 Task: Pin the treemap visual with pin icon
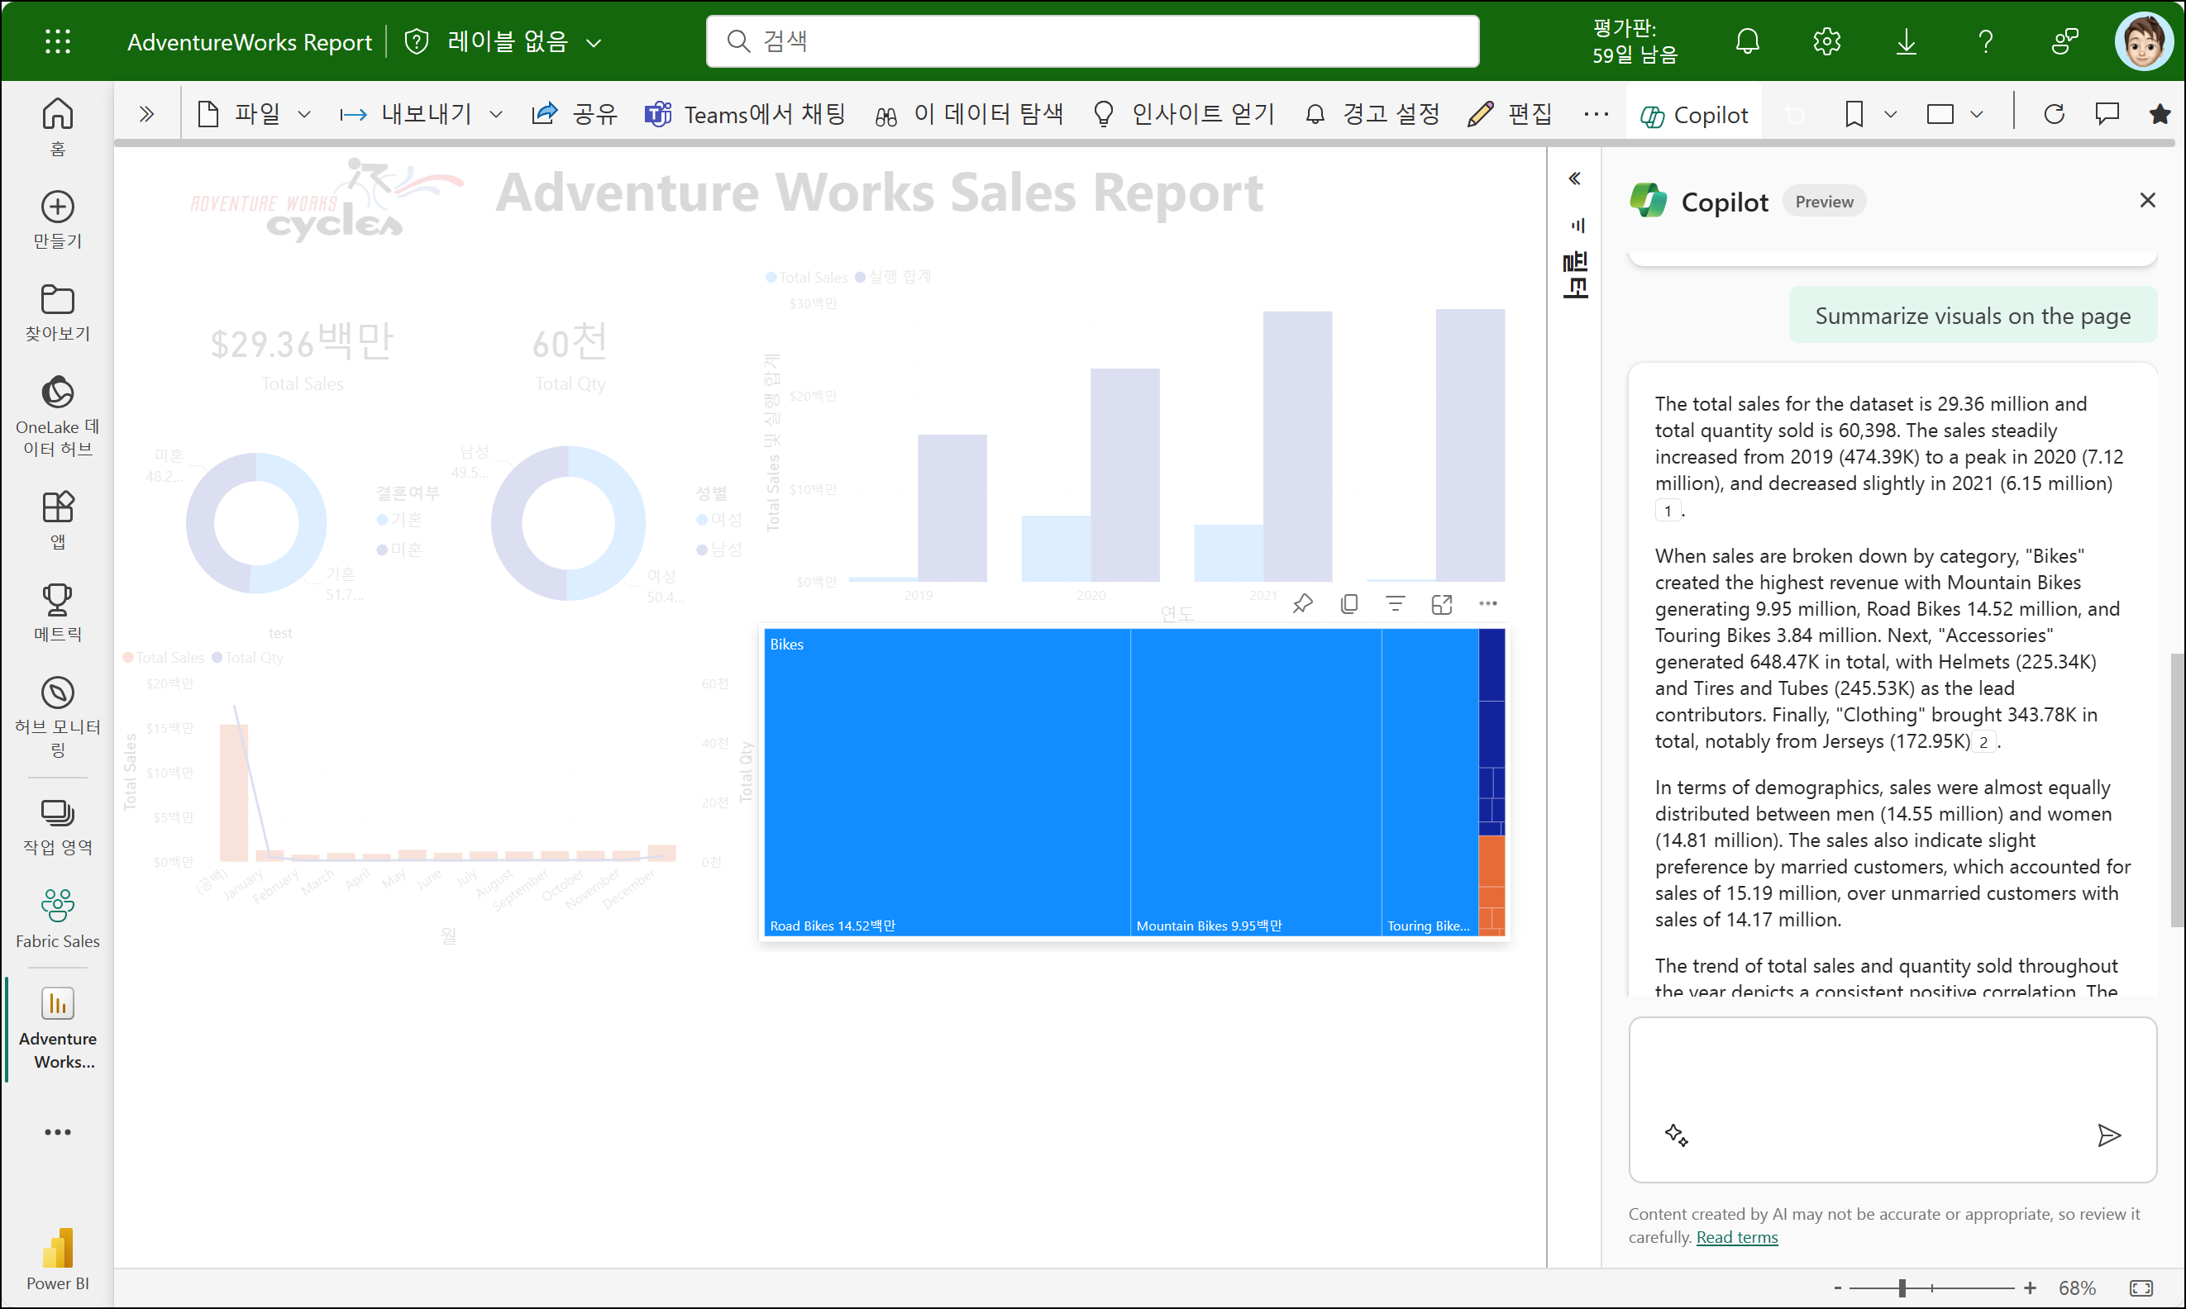click(x=1301, y=604)
